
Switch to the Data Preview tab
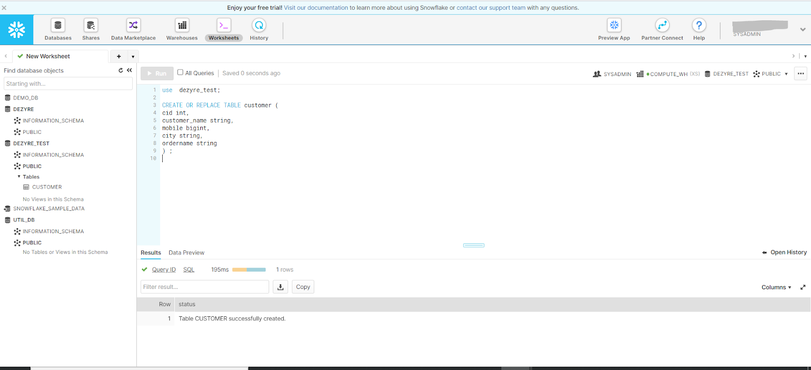point(187,253)
